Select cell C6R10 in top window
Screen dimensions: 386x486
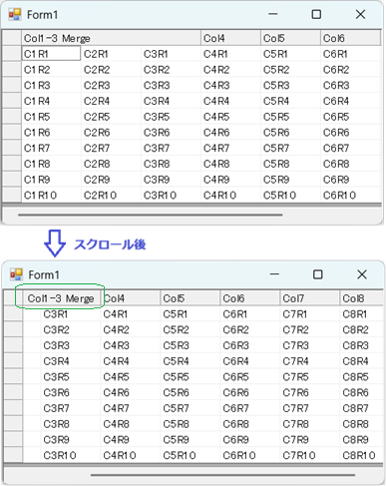pyautogui.click(x=351, y=195)
